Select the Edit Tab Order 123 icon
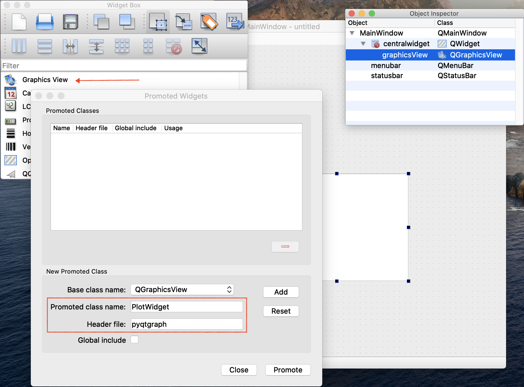Screen dimensions: 524x387 pos(235,22)
